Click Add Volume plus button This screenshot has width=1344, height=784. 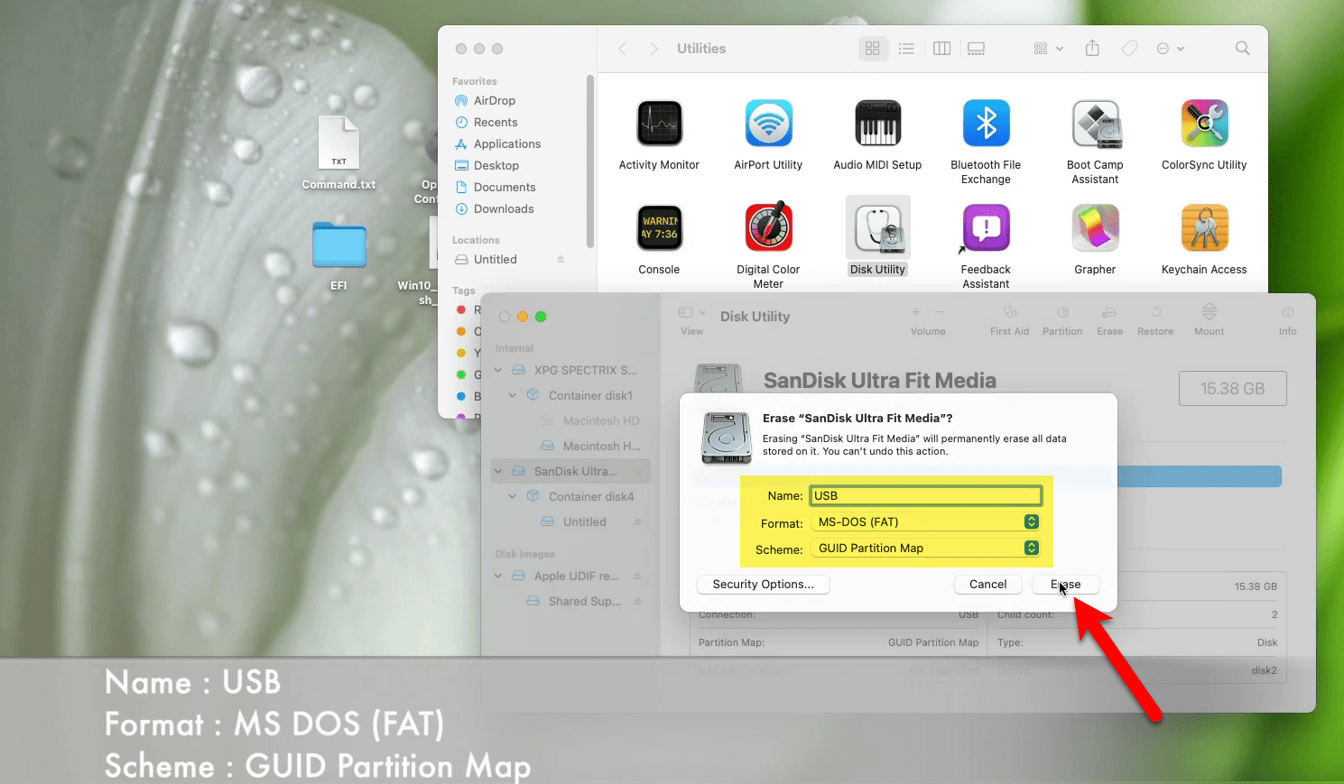click(x=916, y=312)
